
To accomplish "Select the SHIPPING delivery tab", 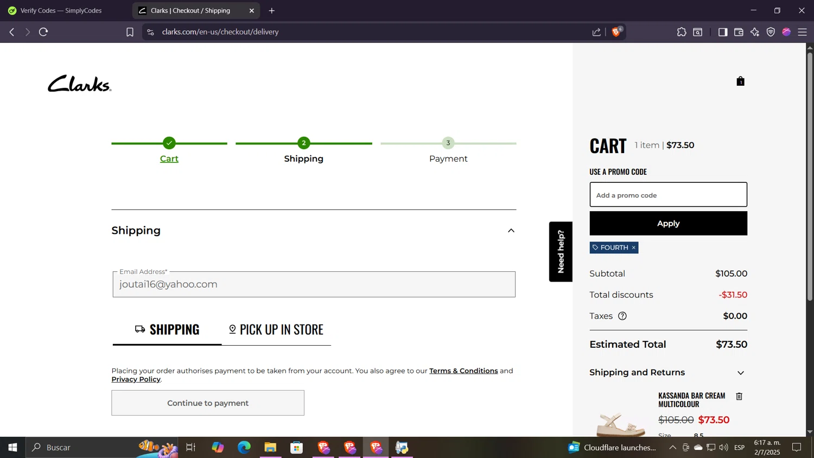I will [x=167, y=329].
